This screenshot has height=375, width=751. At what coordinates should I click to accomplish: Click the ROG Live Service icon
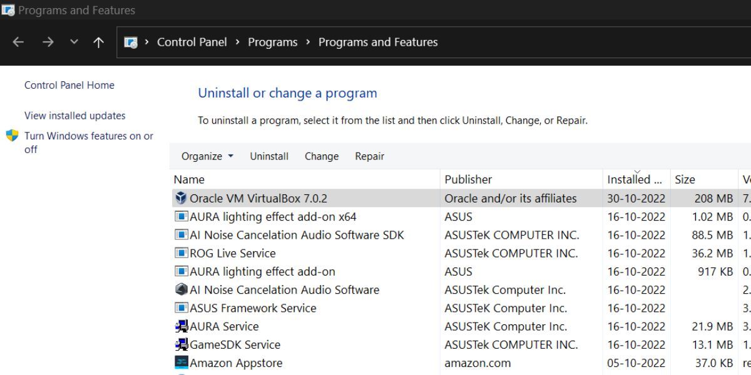[x=180, y=253]
